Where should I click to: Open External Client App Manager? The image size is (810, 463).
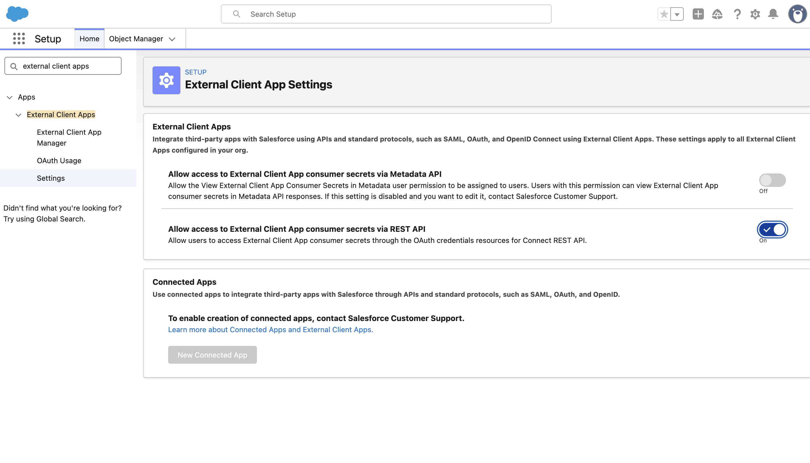(69, 138)
